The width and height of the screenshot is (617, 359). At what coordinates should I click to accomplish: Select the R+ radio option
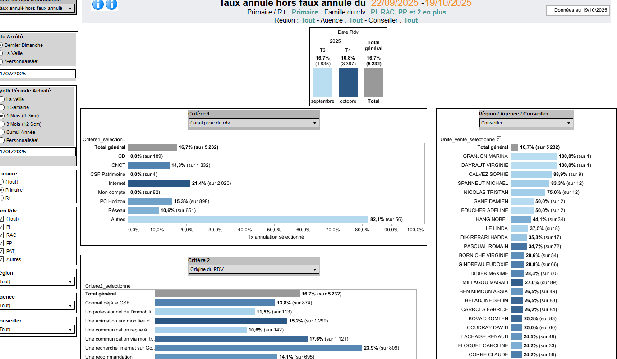point(2,198)
